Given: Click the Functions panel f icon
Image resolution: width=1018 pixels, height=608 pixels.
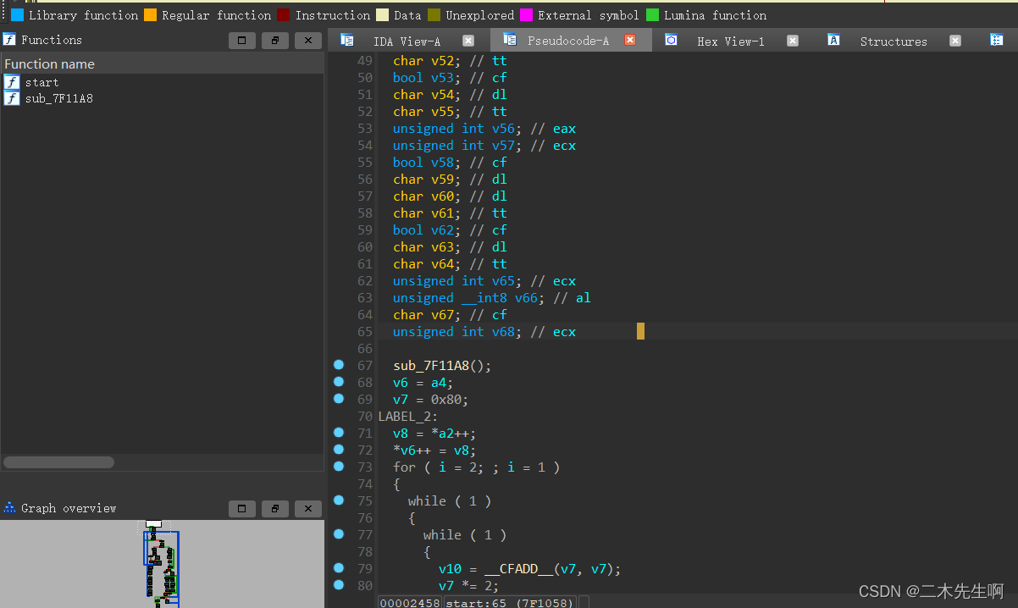Looking at the screenshot, I should point(10,39).
